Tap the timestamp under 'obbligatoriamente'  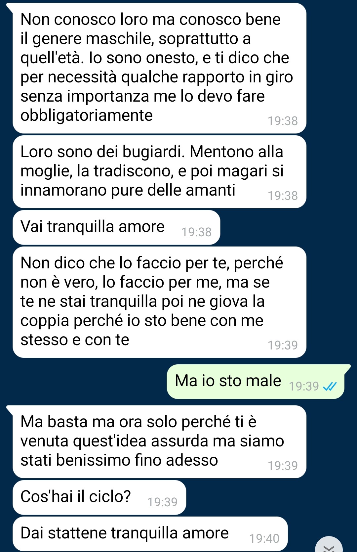click(x=283, y=121)
